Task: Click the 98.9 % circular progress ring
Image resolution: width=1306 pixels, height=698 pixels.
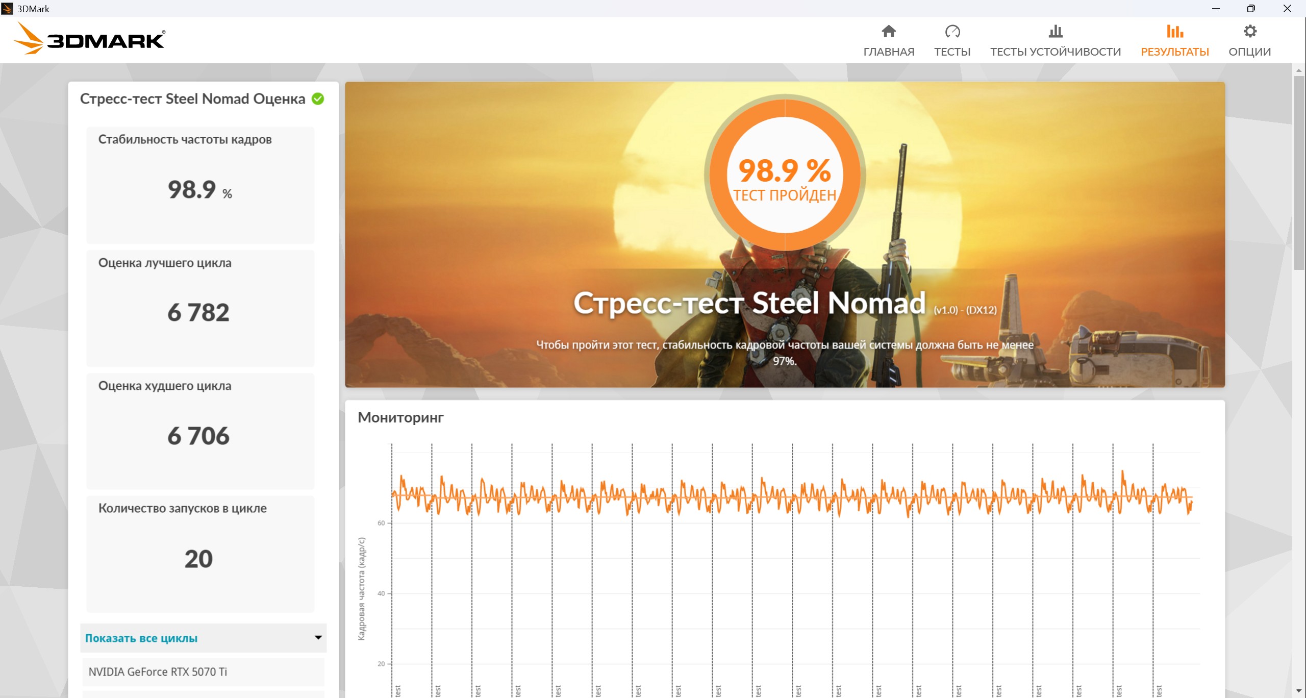Action: click(785, 174)
